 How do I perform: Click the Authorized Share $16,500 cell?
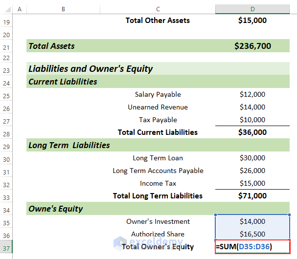click(252, 234)
